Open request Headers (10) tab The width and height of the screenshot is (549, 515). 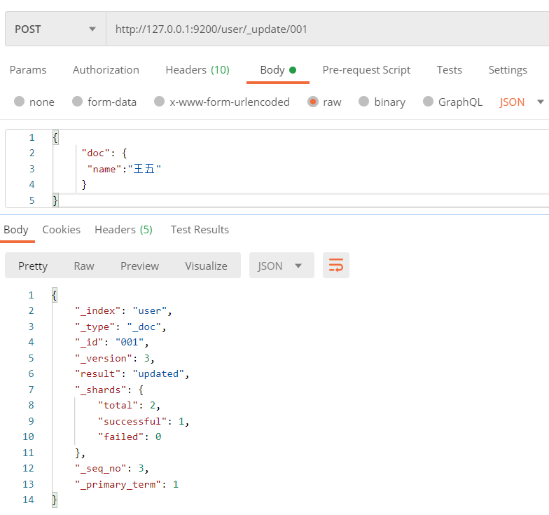(197, 70)
